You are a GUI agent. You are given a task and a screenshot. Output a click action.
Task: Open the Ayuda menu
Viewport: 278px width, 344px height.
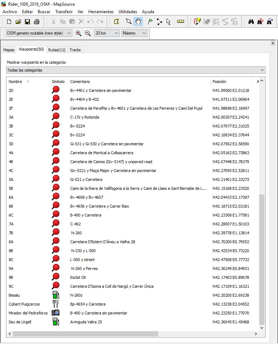(148, 12)
